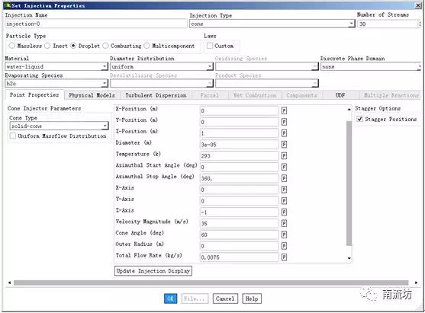Click the P icon next to Total Flow Rate

click(x=284, y=257)
